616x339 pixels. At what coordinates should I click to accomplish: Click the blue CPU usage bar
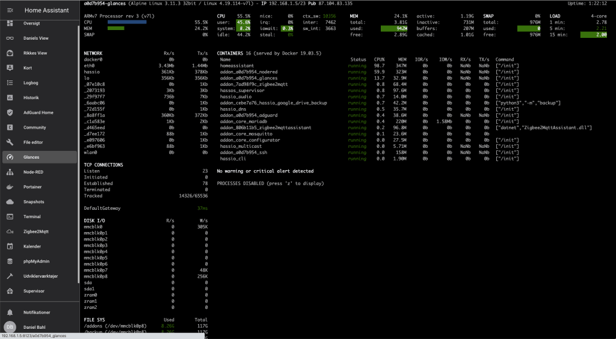pyautogui.click(x=127, y=22)
